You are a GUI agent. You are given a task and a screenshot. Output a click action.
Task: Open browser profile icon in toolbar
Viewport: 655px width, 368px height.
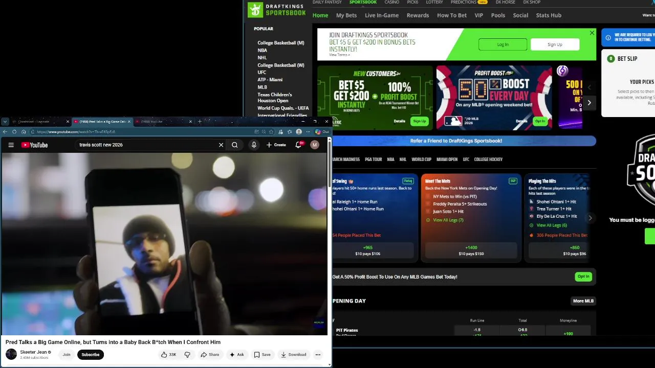coord(299,132)
